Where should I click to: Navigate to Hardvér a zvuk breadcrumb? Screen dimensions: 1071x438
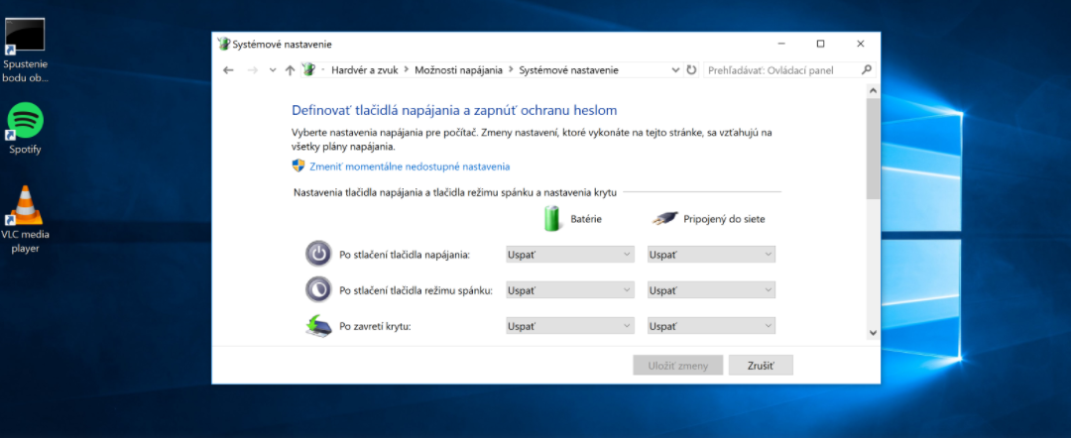(365, 70)
